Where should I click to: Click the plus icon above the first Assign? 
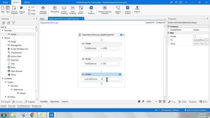pyautogui.click(x=101, y=40)
